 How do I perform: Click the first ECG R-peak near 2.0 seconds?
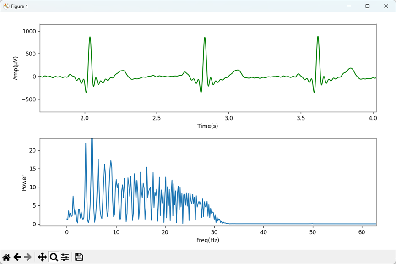point(90,37)
